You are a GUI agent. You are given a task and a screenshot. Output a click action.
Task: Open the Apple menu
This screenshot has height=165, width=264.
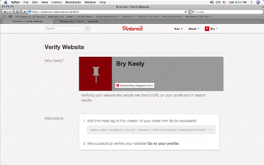[6, 2]
